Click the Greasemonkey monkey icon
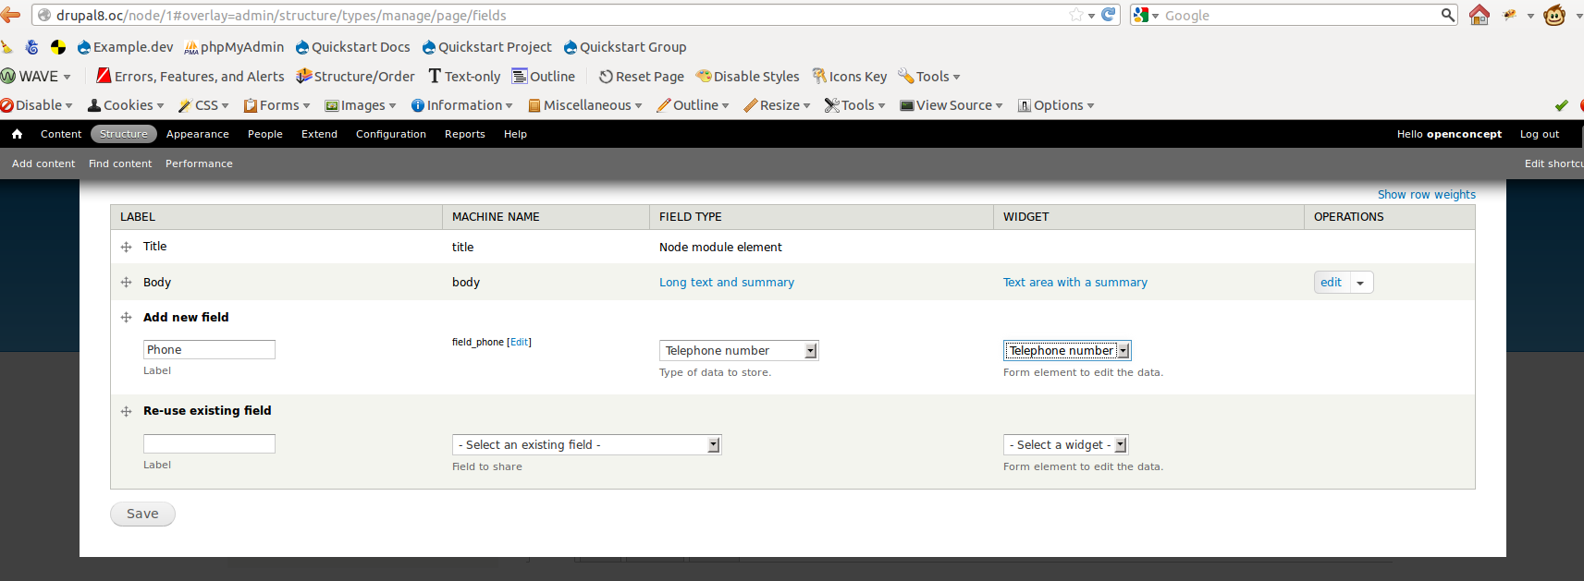 (1554, 15)
